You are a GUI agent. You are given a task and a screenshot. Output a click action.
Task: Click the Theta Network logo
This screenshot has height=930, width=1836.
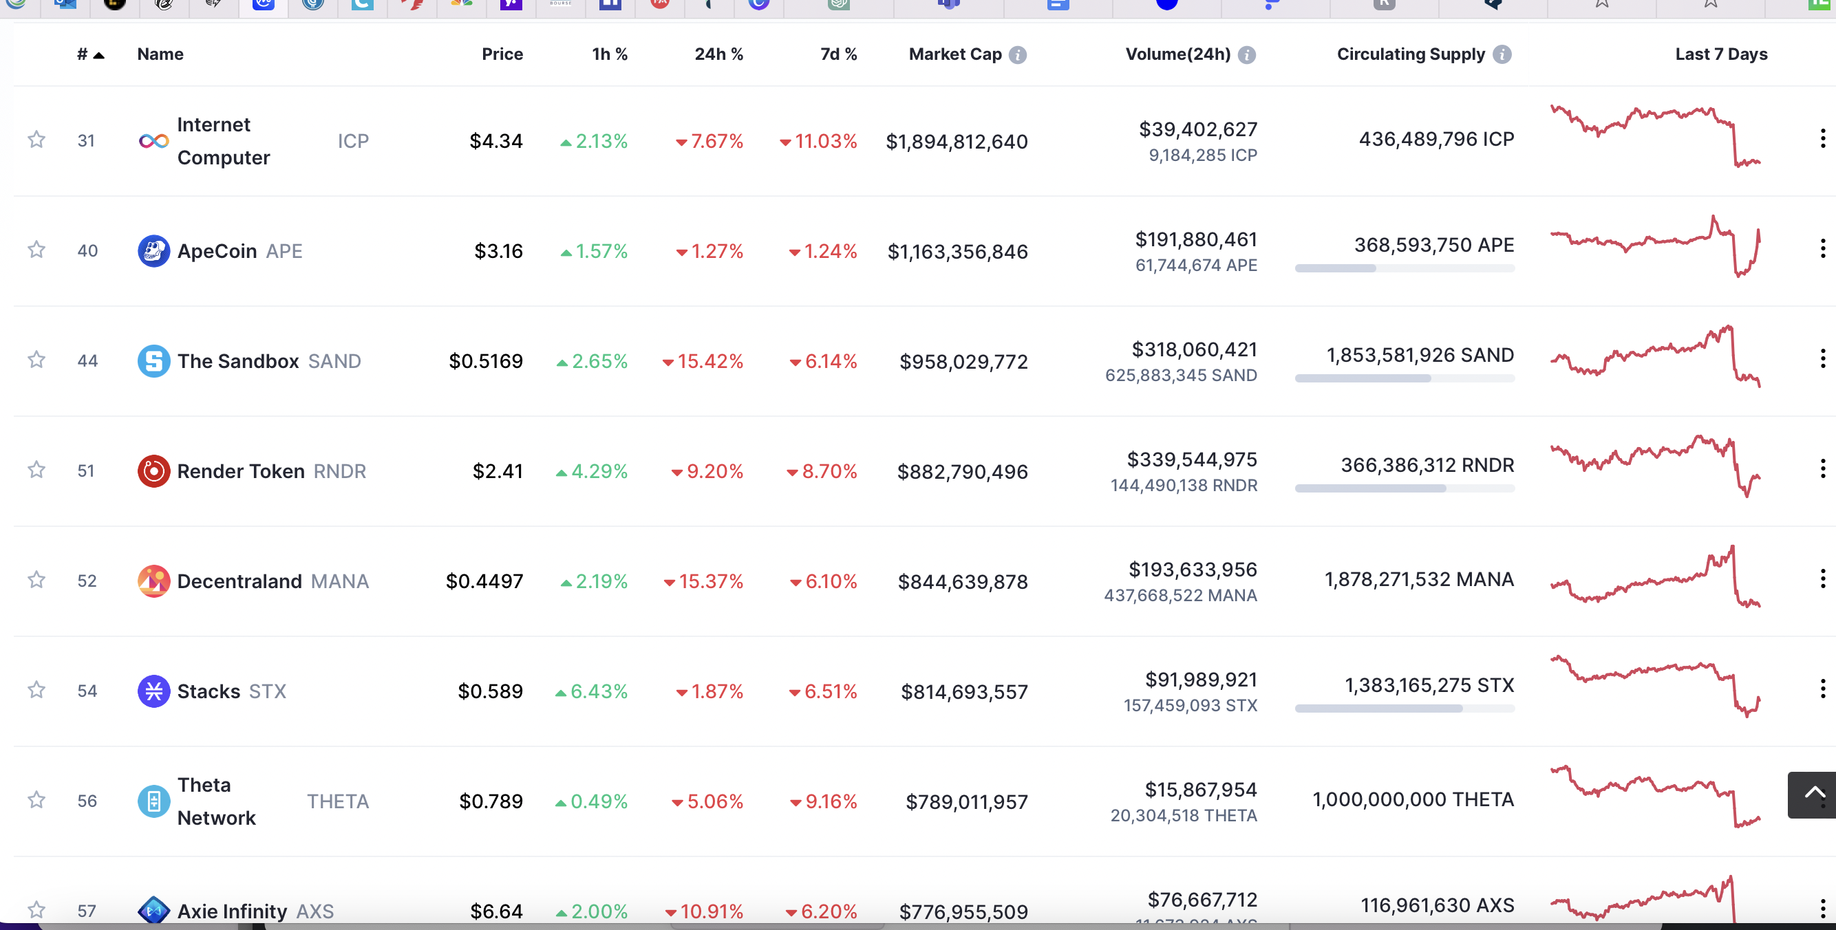[153, 801]
